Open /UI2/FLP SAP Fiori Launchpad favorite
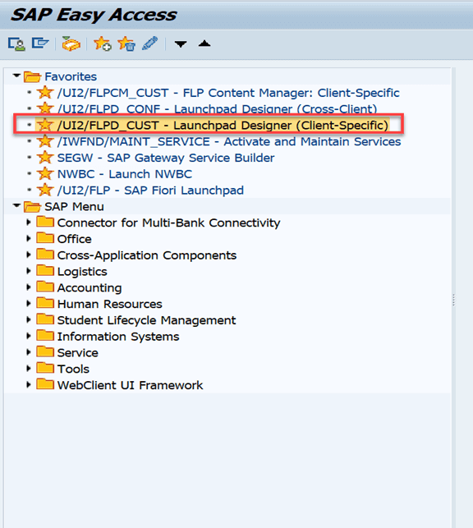The width and height of the screenshot is (473, 528). click(150, 191)
